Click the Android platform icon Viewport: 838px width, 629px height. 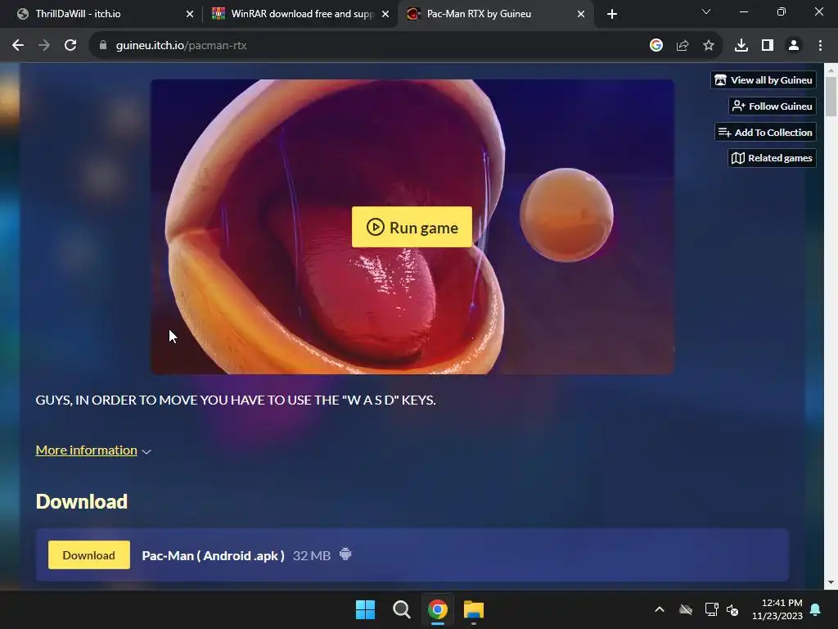(x=346, y=554)
